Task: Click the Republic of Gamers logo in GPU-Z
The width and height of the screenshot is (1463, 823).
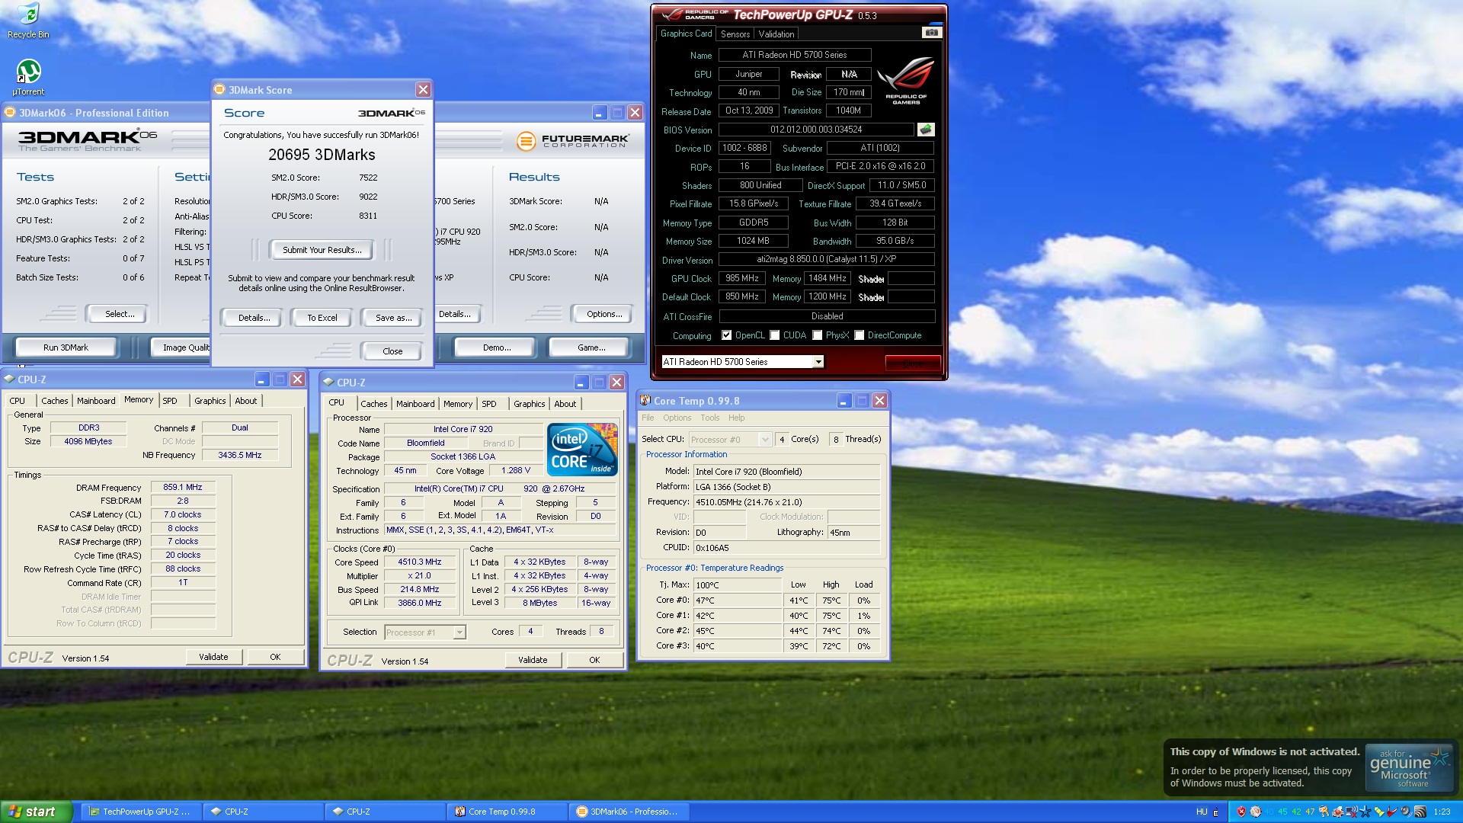Action: [905, 81]
